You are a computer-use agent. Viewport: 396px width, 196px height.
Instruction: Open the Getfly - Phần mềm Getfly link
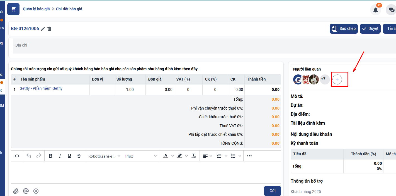(41, 88)
